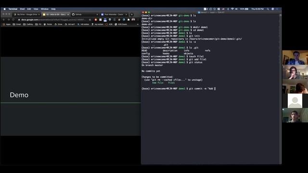Screen dimensions: 308x173
Task: Go forward in the browser
Action: (x=9, y=20)
